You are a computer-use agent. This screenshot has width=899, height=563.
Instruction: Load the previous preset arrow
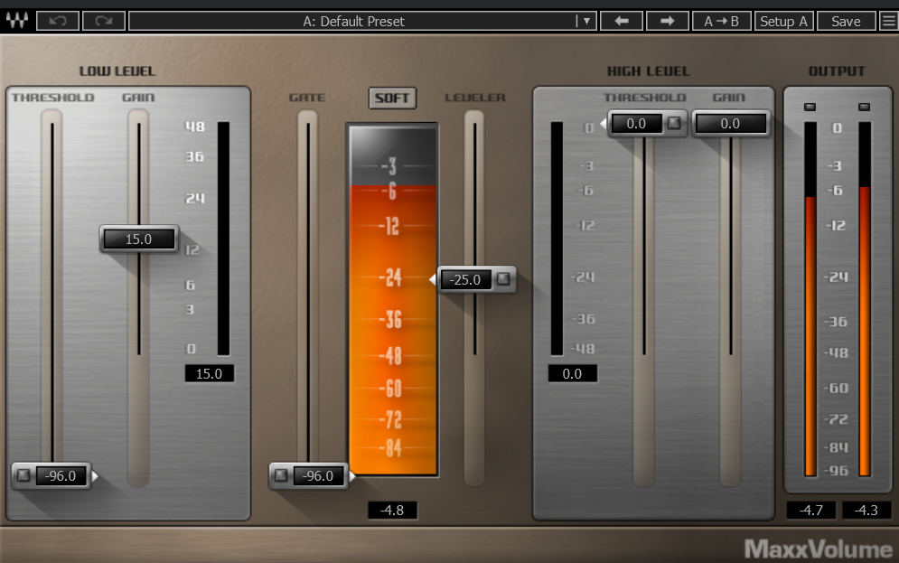[622, 21]
